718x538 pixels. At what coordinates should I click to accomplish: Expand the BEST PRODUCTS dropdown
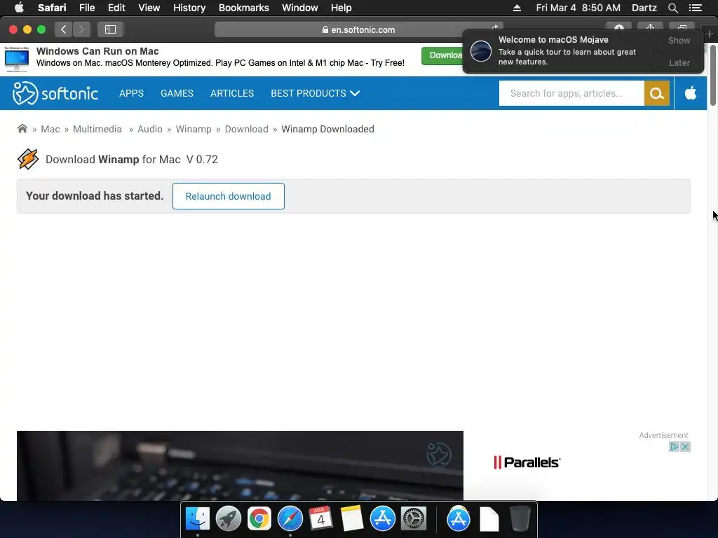315,93
